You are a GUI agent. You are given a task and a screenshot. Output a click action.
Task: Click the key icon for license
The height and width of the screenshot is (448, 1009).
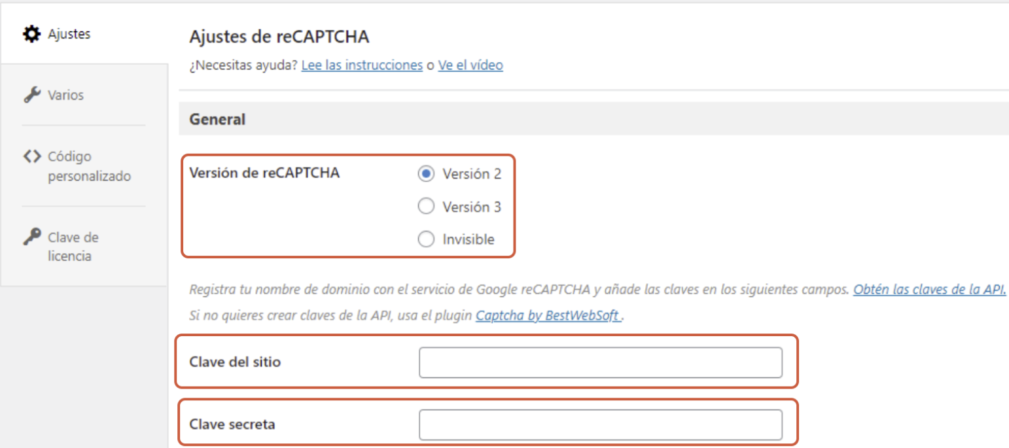[31, 237]
